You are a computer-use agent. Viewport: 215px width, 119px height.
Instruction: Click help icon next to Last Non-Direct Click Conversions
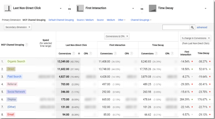(74, 53)
